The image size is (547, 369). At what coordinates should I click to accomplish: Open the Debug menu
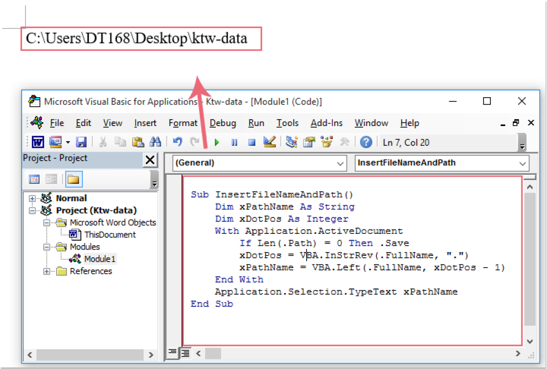[222, 123]
